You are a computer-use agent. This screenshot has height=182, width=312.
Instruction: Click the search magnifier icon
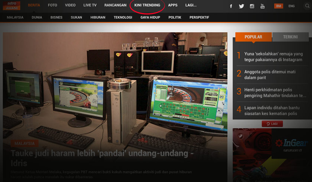click(x=308, y=6)
